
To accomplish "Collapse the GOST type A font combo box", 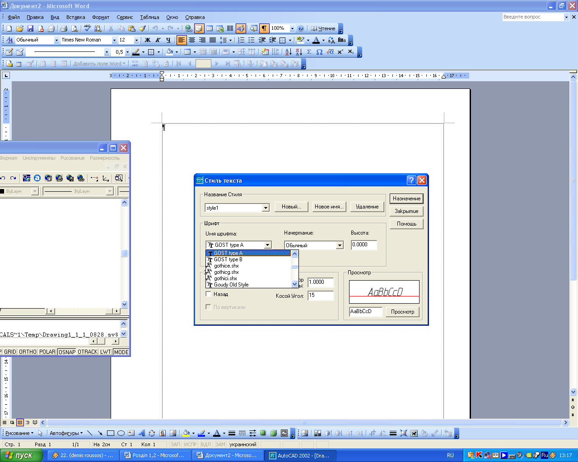I will click(267, 245).
